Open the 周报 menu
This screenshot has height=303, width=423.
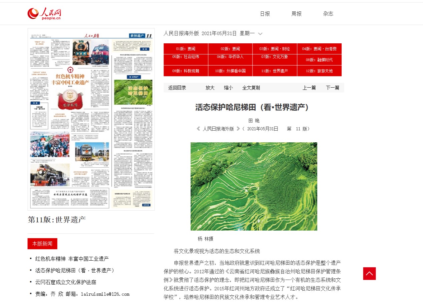[296, 14]
